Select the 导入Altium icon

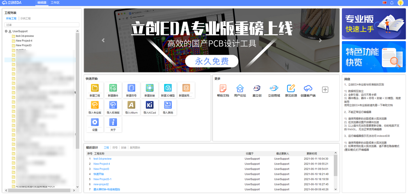131,105
